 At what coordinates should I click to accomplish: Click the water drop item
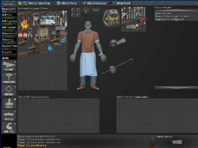tap(50, 47)
